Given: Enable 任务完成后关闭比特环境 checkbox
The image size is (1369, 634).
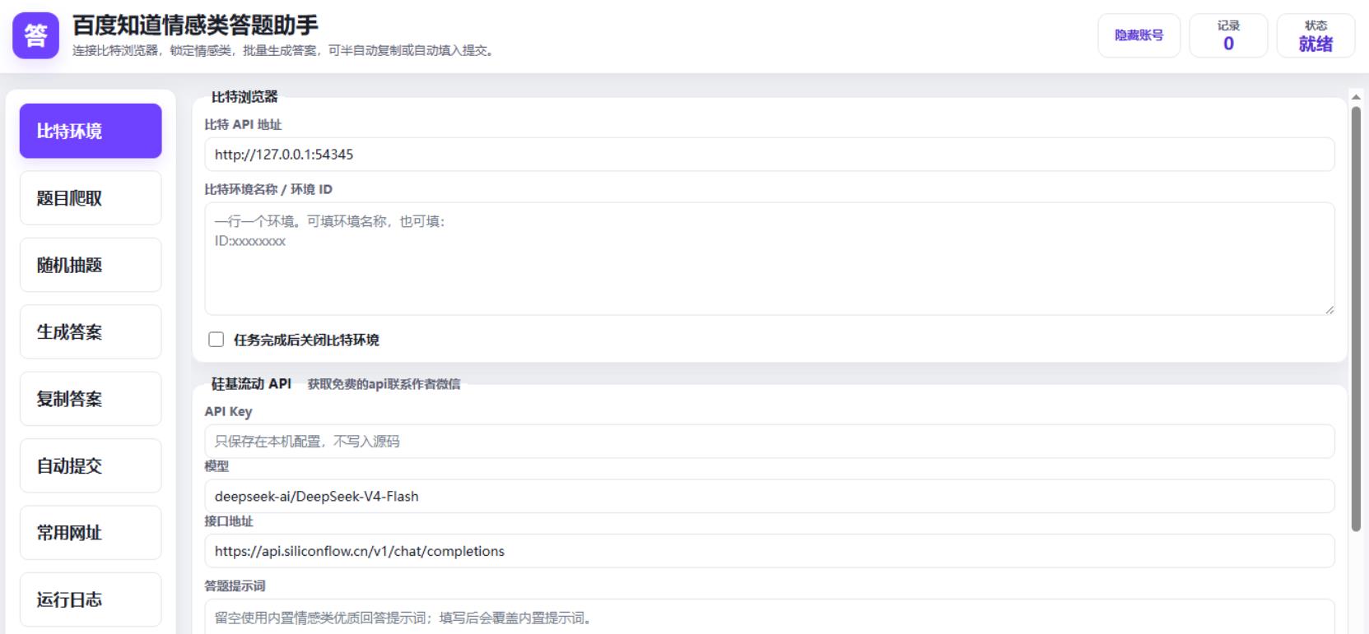Looking at the screenshot, I should pyautogui.click(x=217, y=340).
